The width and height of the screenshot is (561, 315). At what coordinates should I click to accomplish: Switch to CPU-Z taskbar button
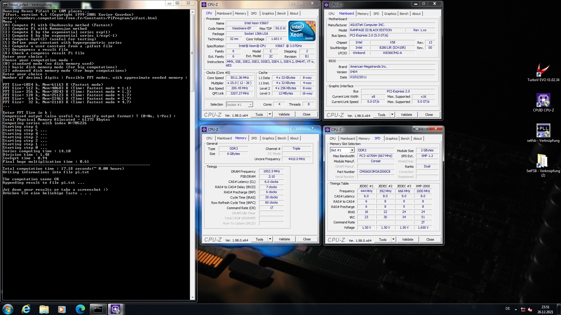[115, 309]
